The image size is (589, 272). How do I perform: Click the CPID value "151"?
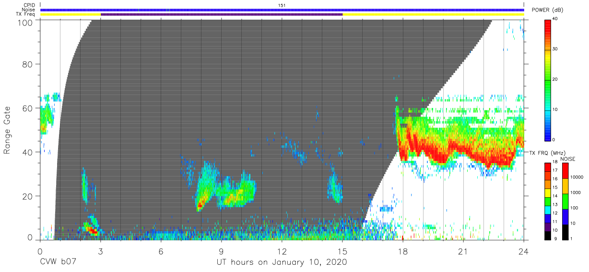282,5
